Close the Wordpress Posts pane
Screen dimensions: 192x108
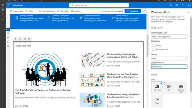click(188, 12)
